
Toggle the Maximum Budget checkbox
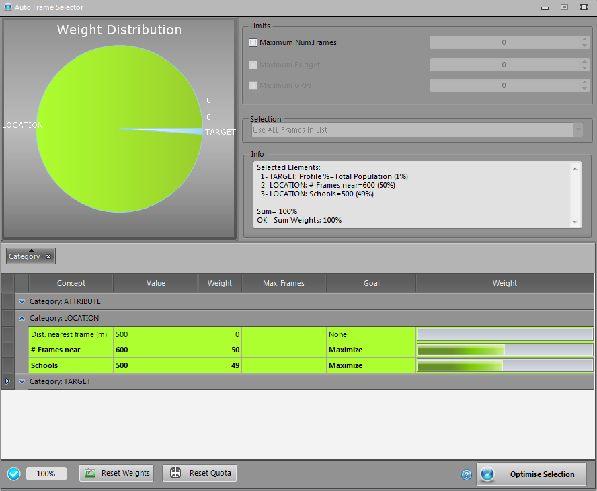pos(253,65)
